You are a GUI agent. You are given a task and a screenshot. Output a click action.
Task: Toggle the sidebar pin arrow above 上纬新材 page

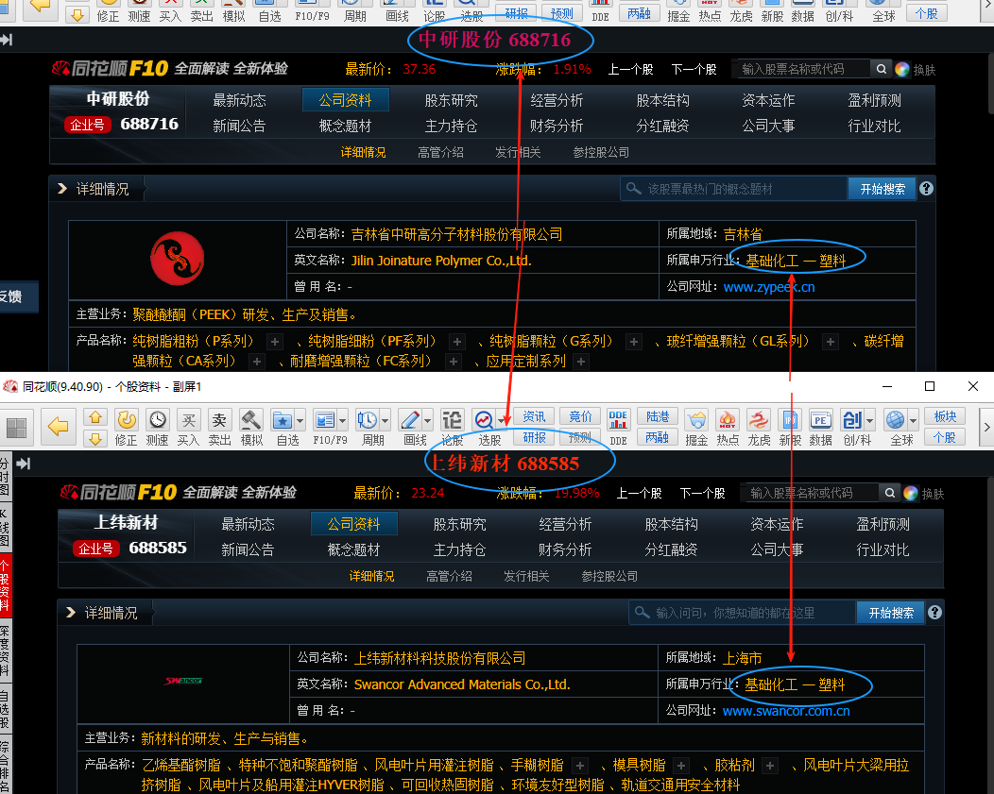tap(24, 464)
